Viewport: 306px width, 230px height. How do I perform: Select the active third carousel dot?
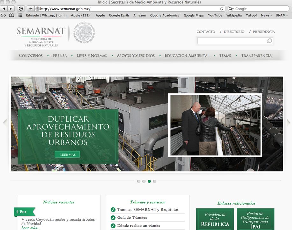point(149,181)
